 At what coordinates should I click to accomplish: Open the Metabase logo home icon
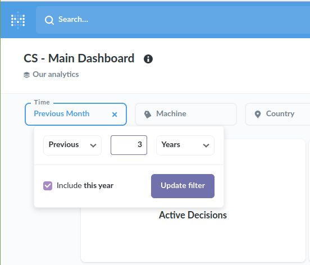pyautogui.click(x=18, y=20)
